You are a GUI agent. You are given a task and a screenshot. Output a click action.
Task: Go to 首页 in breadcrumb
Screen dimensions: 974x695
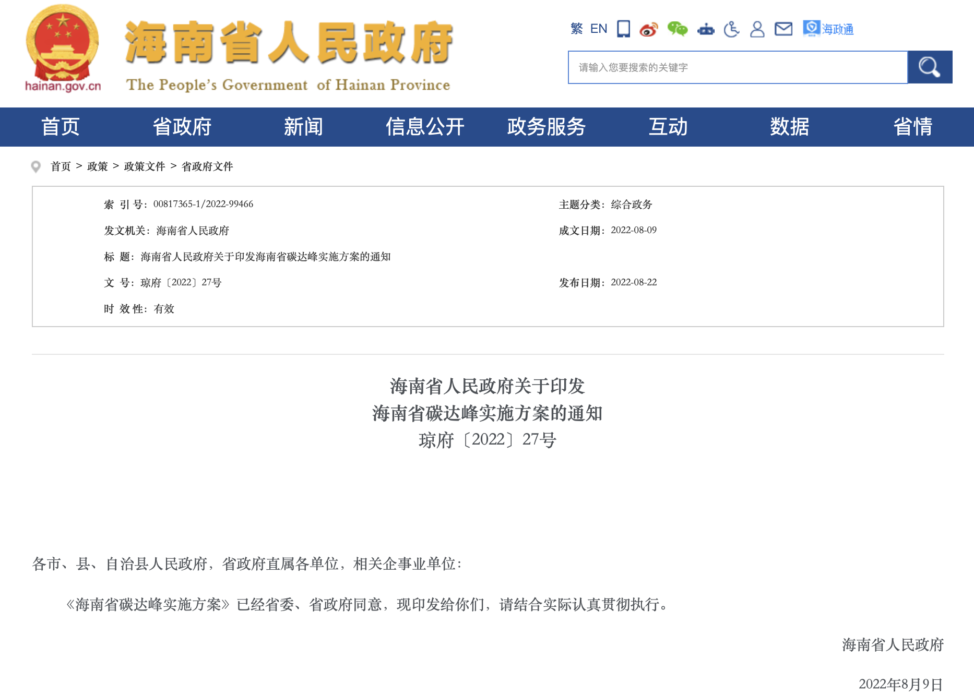point(61,166)
